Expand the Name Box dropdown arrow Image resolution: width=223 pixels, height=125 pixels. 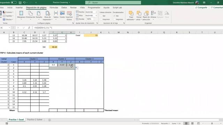[9, 28]
